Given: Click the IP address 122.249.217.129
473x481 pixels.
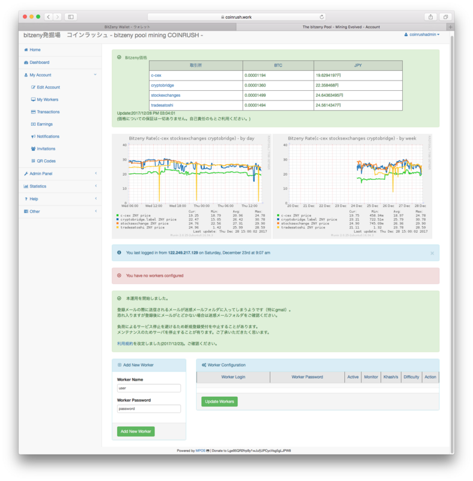Looking at the screenshot, I should coord(183,253).
